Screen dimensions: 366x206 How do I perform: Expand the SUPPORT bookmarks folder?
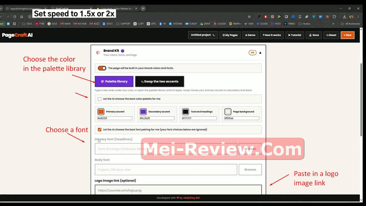coord(123,24)
